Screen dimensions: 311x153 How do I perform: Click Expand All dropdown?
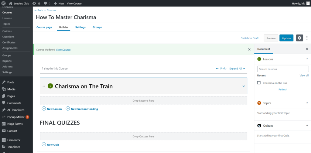[237, 69]
